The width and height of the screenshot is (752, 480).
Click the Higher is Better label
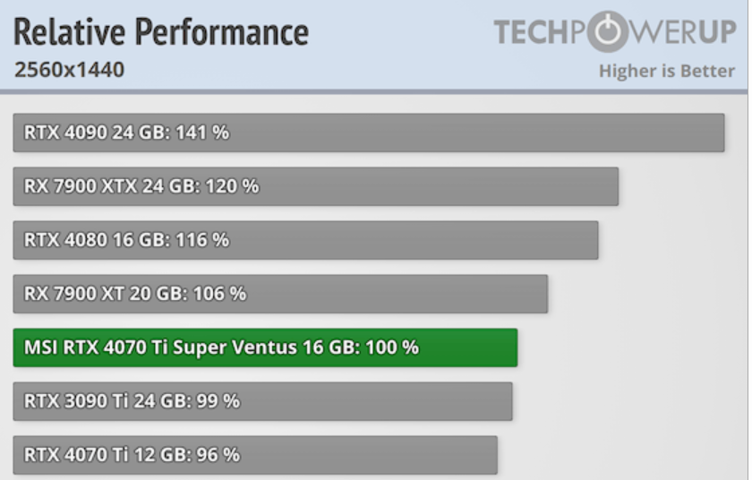pyautogui.click(x=666, y=72)
